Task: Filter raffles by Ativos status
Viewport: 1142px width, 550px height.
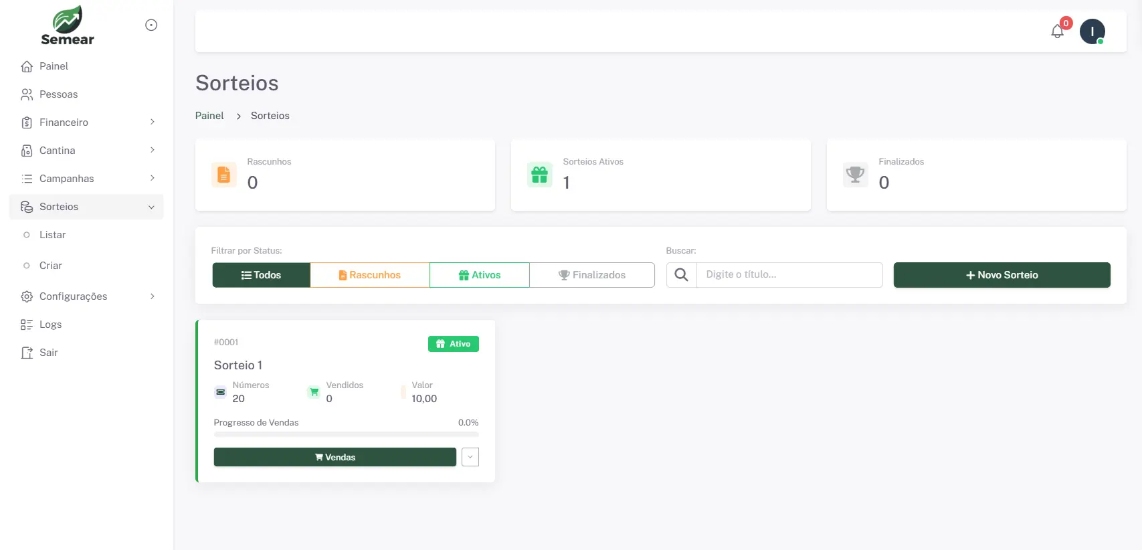Action: 479,275
